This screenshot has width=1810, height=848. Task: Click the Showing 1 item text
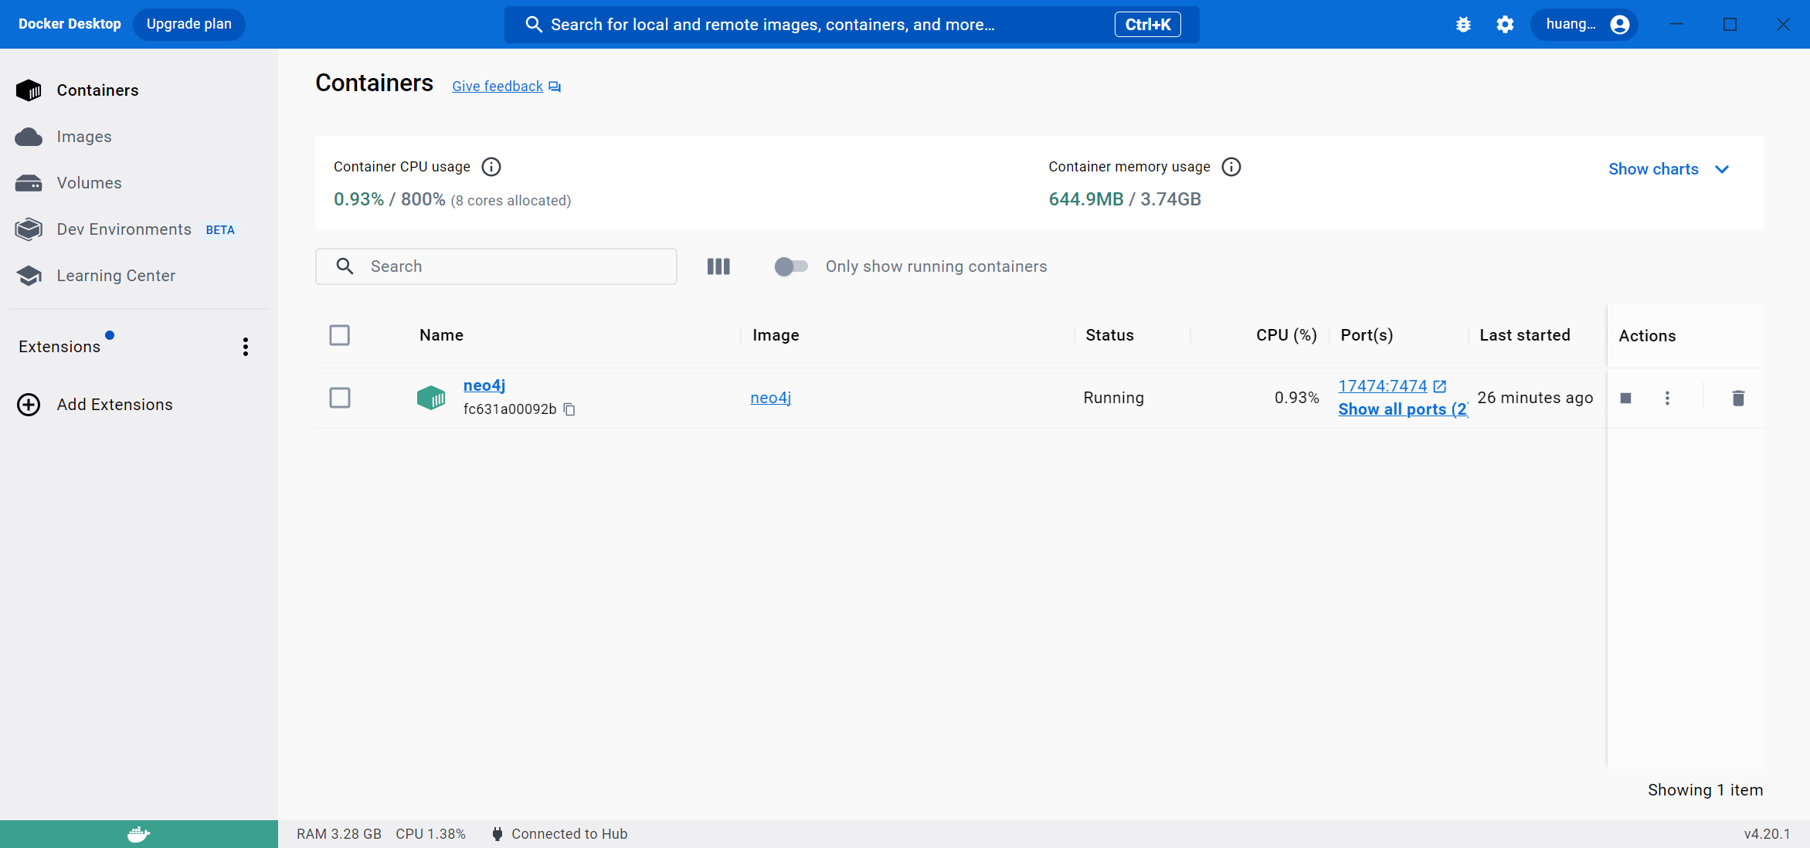(x=1706, y=790)
